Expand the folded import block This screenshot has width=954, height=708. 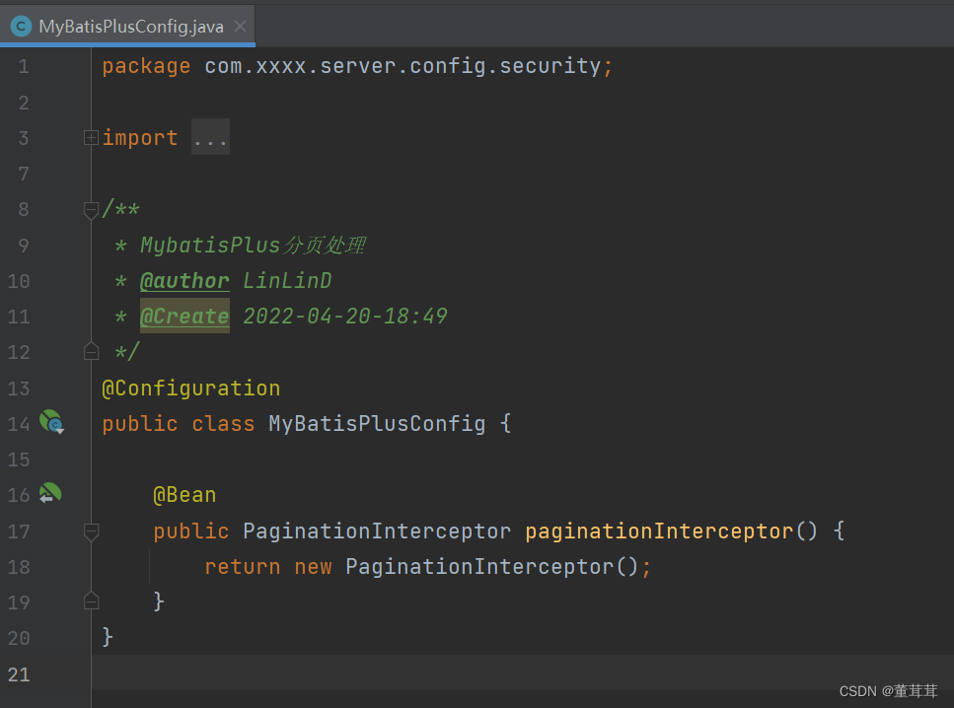pyautogui.click(x=91, y=137)
